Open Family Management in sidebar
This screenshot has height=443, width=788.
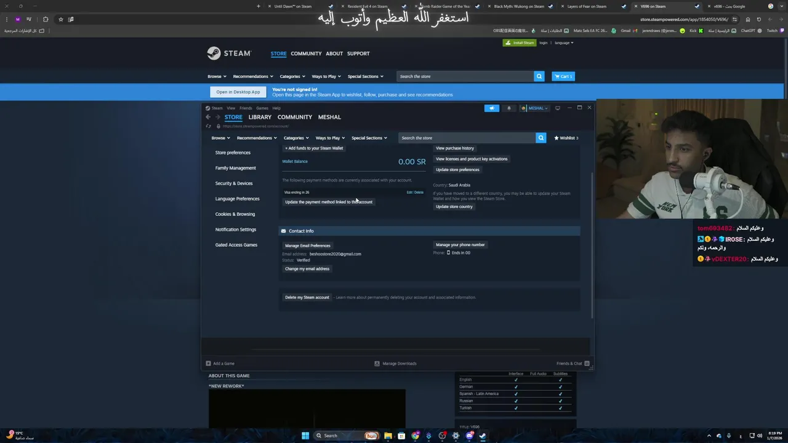236,168
